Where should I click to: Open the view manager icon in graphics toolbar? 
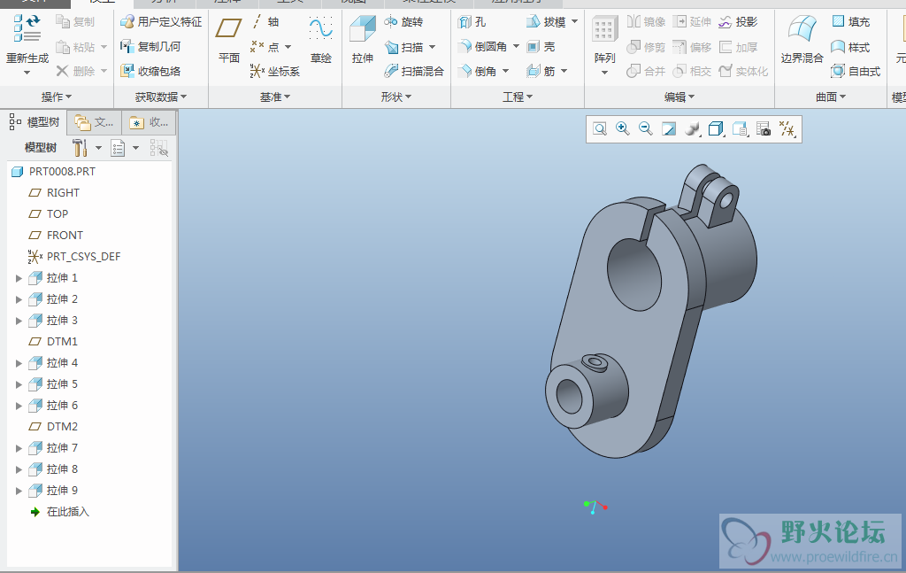pyautogui.click(x=764, y=129)
